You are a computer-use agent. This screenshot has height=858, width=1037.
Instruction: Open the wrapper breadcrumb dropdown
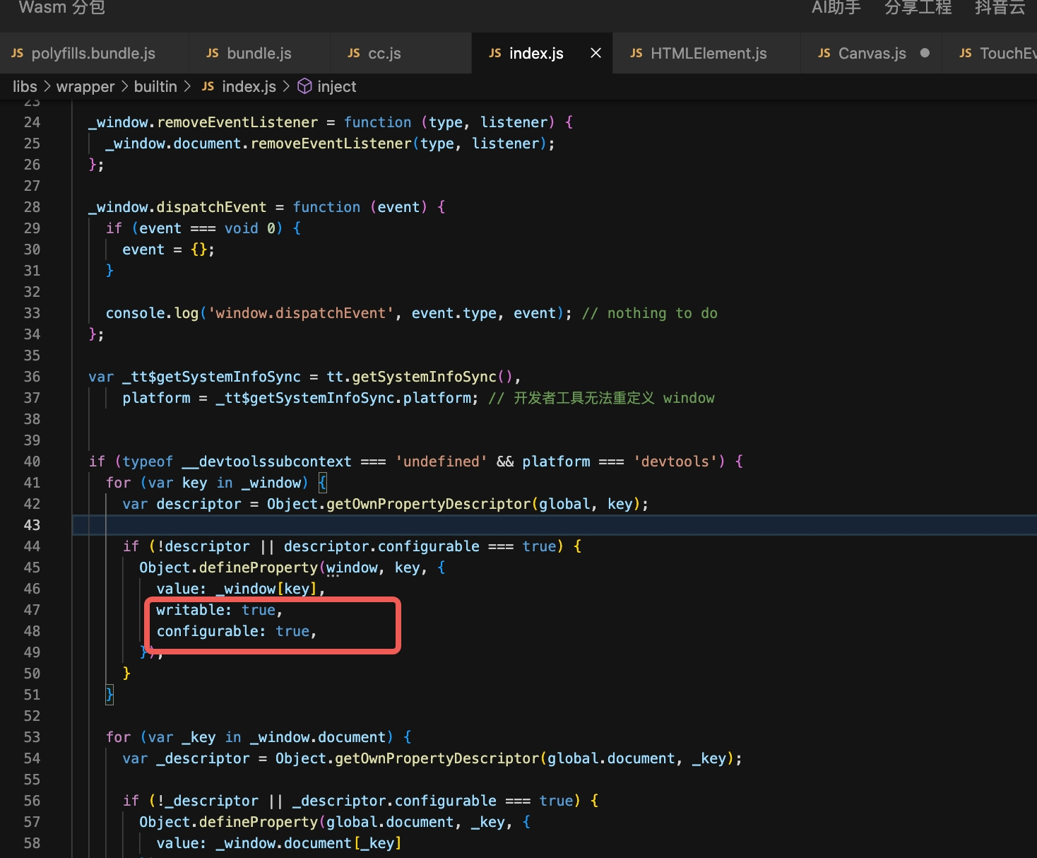pyautogui.click(x=85, y=86)
